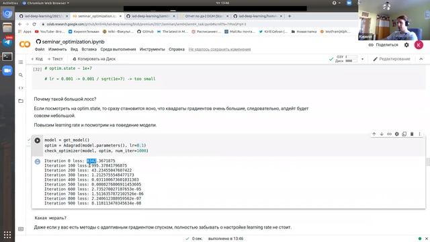Close the dismiss X at status bar

tap(427, 239)
